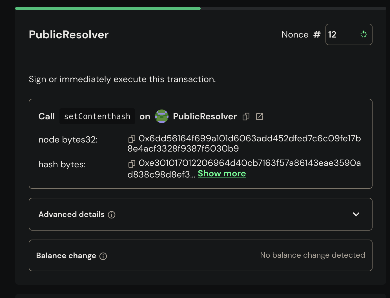This screenshot has width=390, height=298.
Task: Click the PublicResolver identicon avatar
Action: 162,116
